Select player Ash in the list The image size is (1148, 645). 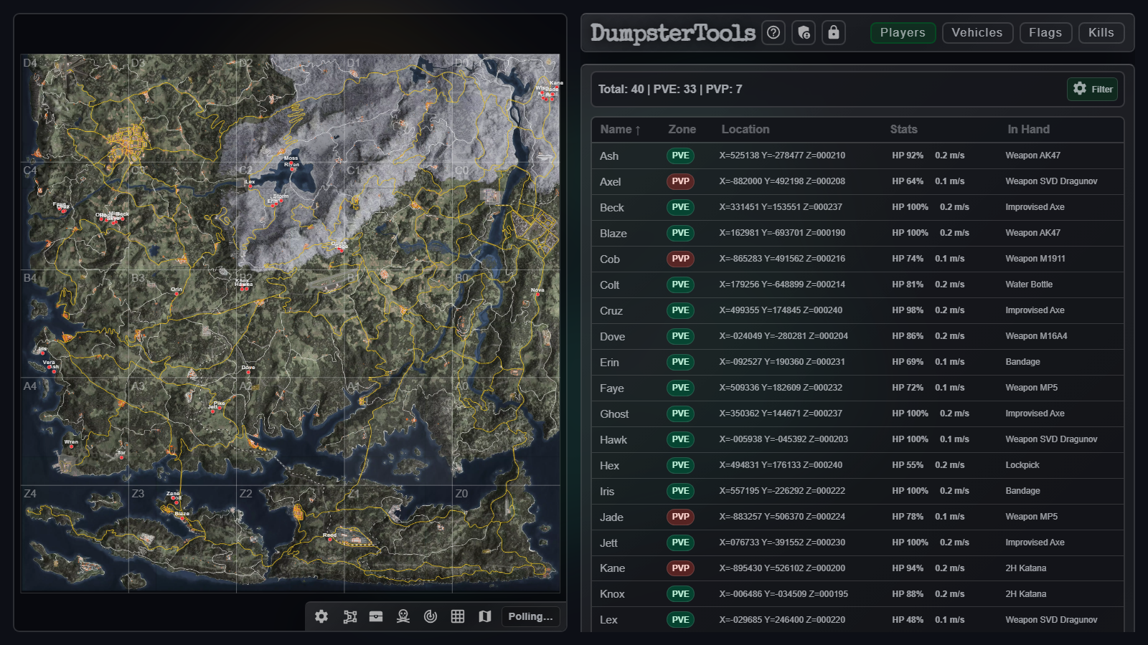[x=857, y=156]
